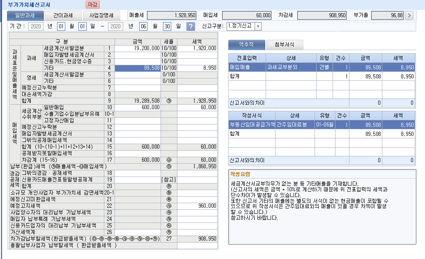Click the blue question mark help icon
The height and width of the screenshot is (259, 425).
click(x=191, y=27)
